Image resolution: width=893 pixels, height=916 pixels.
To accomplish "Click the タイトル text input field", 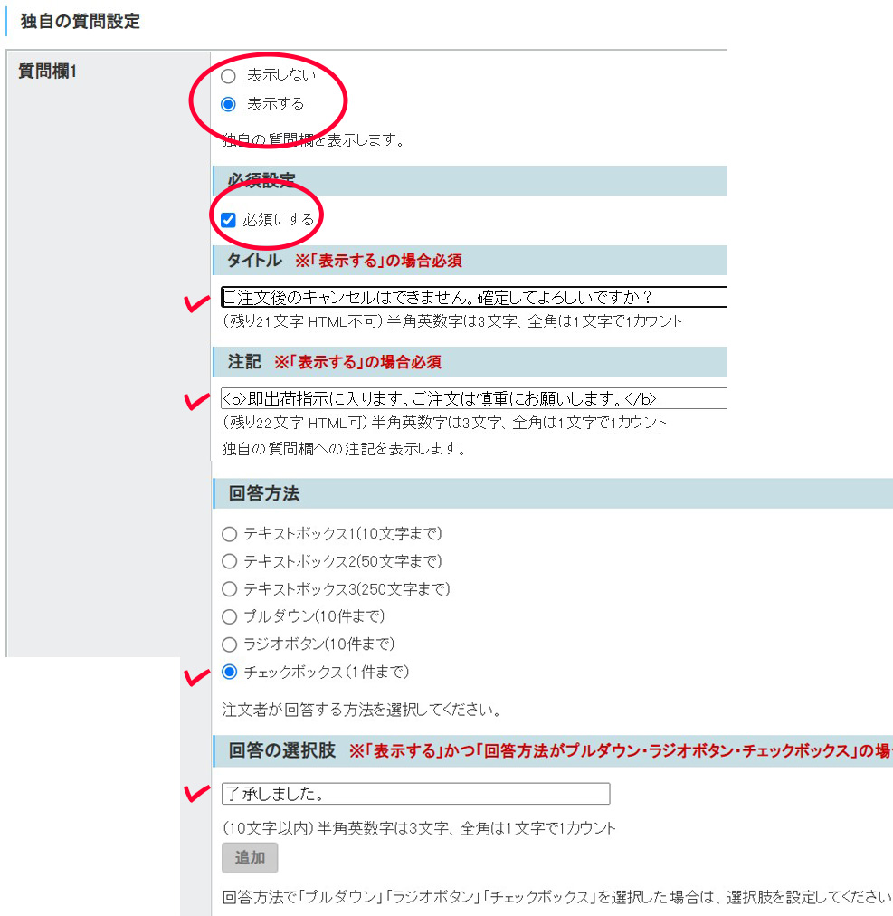I will (x=473, y=298).
